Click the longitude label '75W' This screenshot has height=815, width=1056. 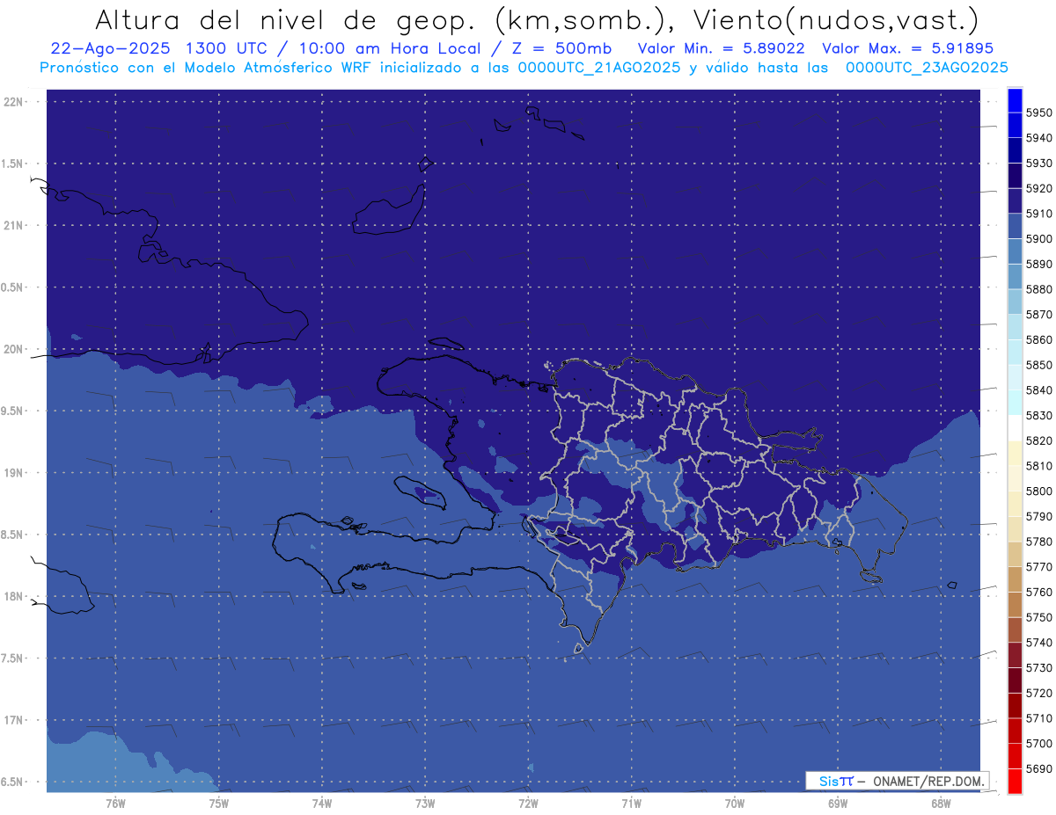(218, 804)
